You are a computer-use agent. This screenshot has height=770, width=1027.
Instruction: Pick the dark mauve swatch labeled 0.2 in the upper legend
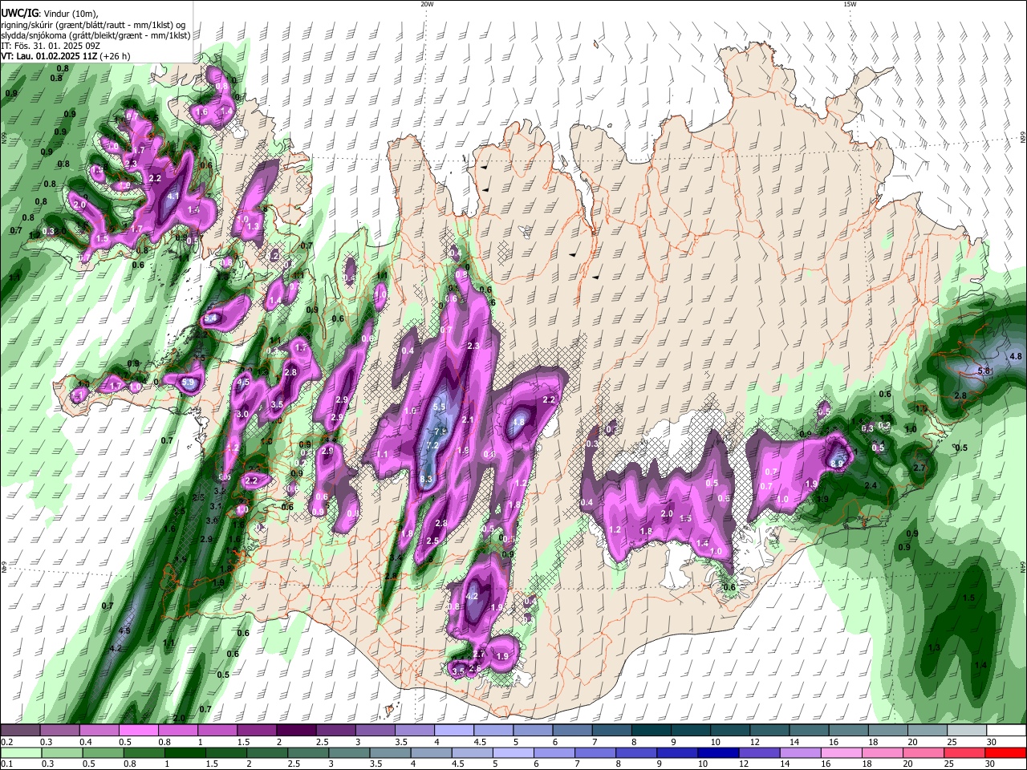click(x=20, y=731)
